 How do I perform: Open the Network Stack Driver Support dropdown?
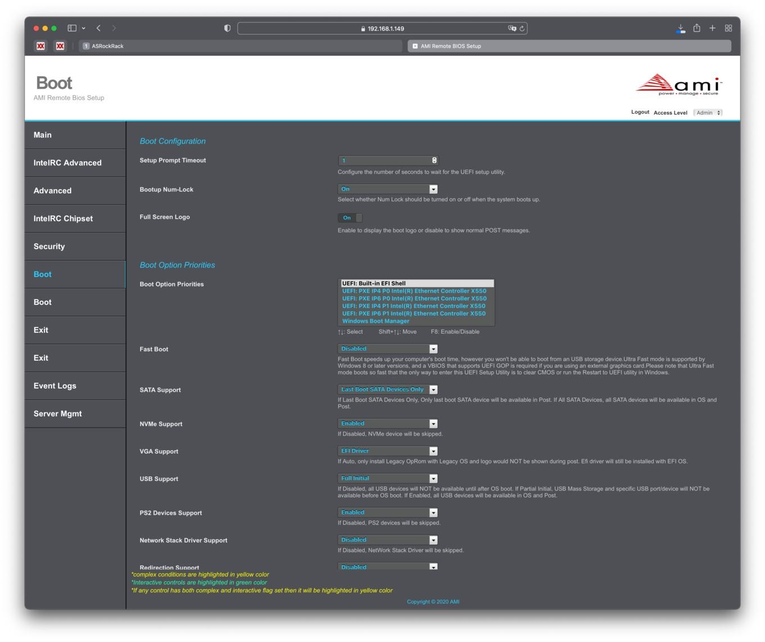[388, 540]
